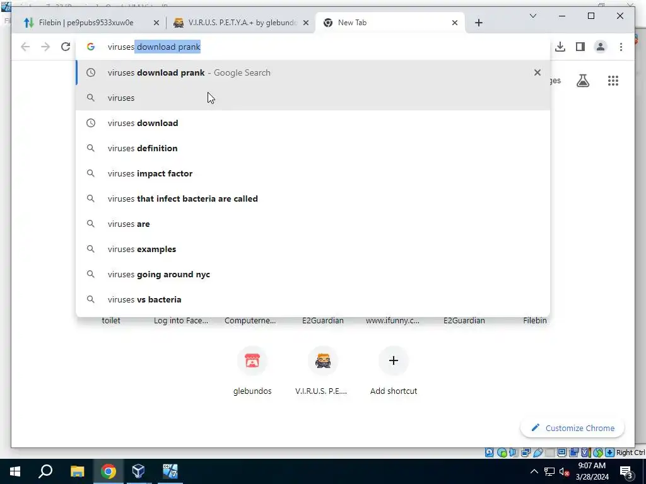Screen dimensions: 646x484
Task: Pick the 'viruses vs bacteria' suggestion
Action: point(313,299)
